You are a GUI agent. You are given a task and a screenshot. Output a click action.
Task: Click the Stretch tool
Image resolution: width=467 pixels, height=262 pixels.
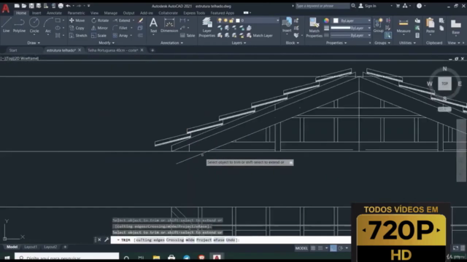pyautogui.click(x=78, y=36)
